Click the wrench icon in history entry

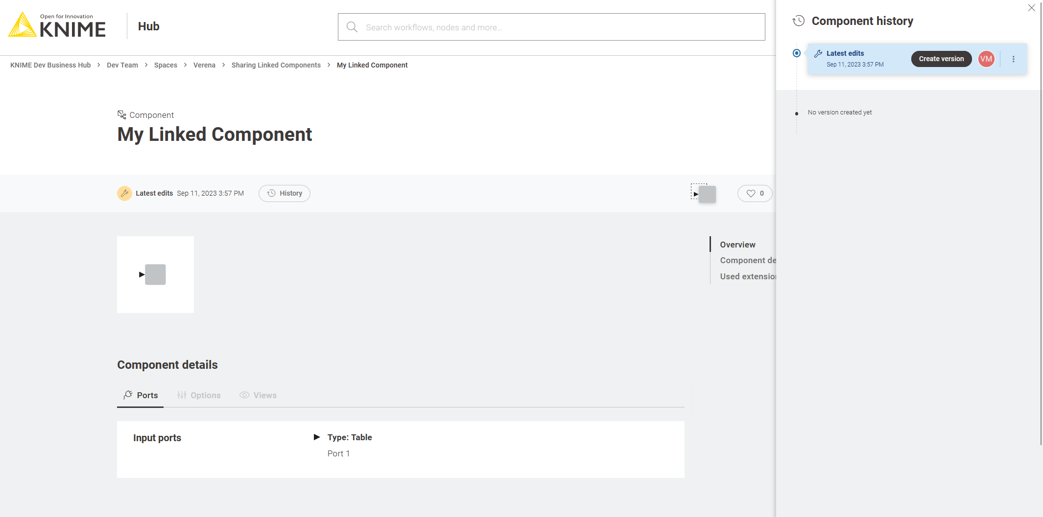818,53
